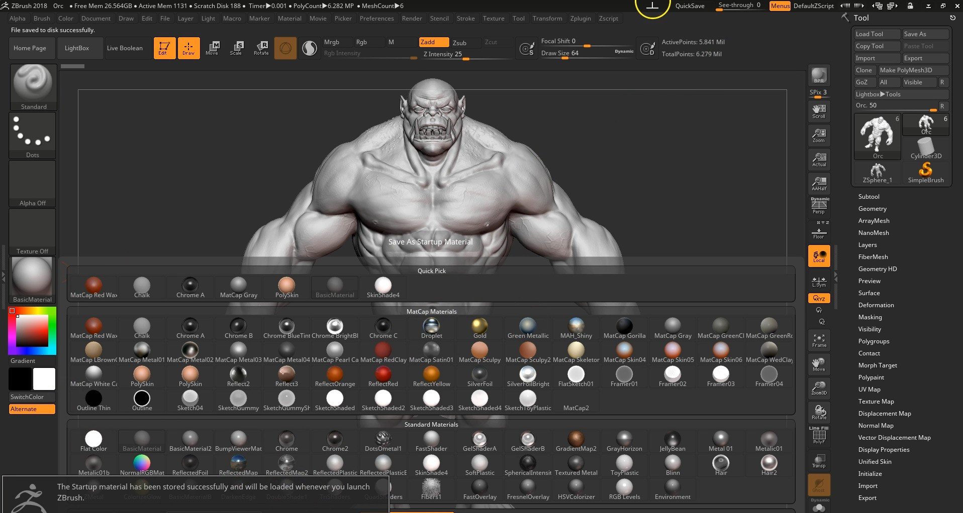Click the Zoom3D navigation button
Image resolution: width=963 pixels, height=513 pixels.
[x=819, y=388]
